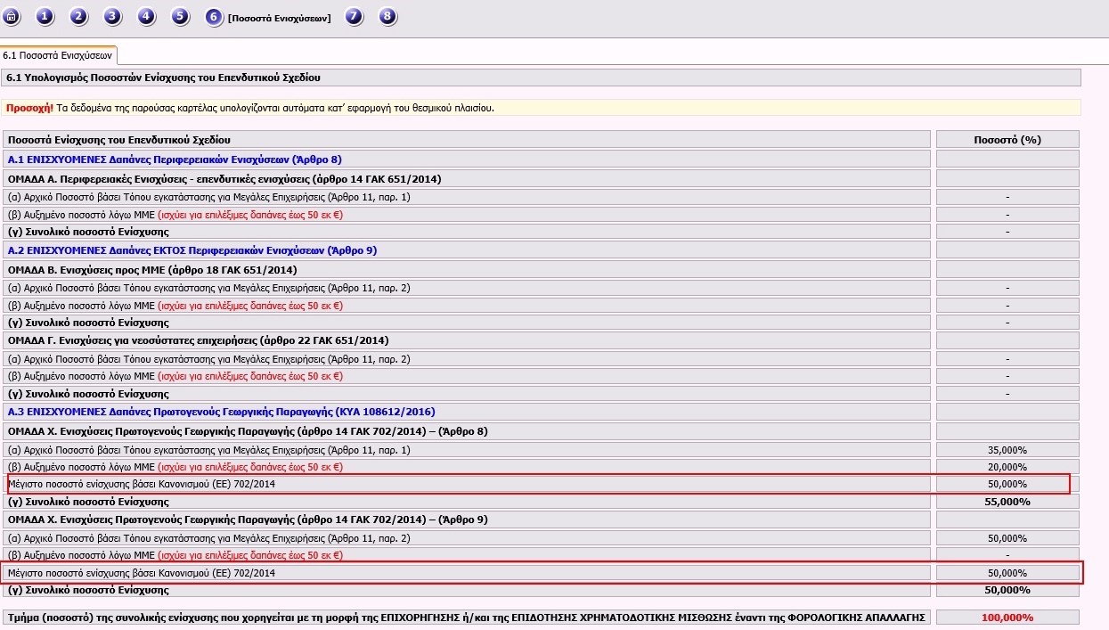This screenshot has width=1109, height=630.
Task: Advance to step 7 icon
Action: [354, 17]
